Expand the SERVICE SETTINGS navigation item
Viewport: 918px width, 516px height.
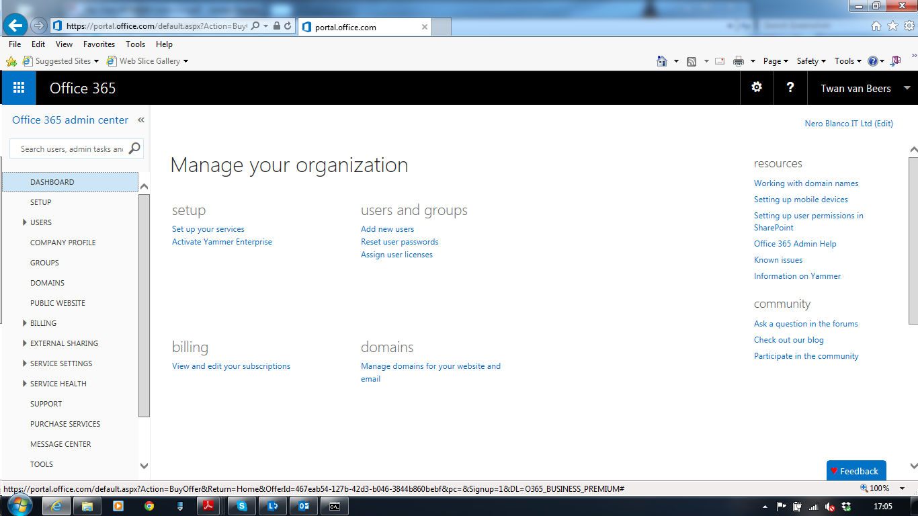coord(25,363)
